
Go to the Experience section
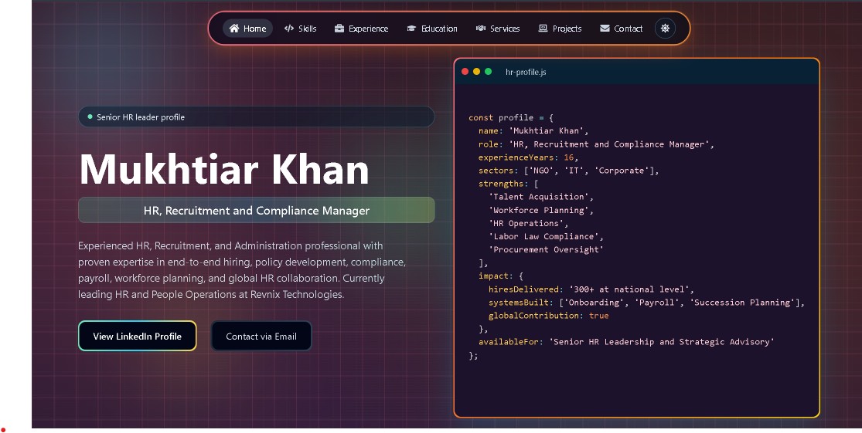(x=361, y=28)
